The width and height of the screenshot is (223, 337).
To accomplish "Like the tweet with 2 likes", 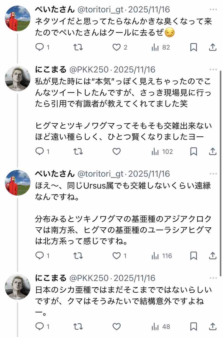I will 117,47.
